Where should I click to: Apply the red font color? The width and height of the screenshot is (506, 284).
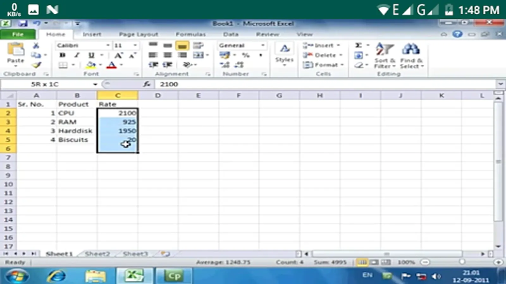tap(111, 65)
